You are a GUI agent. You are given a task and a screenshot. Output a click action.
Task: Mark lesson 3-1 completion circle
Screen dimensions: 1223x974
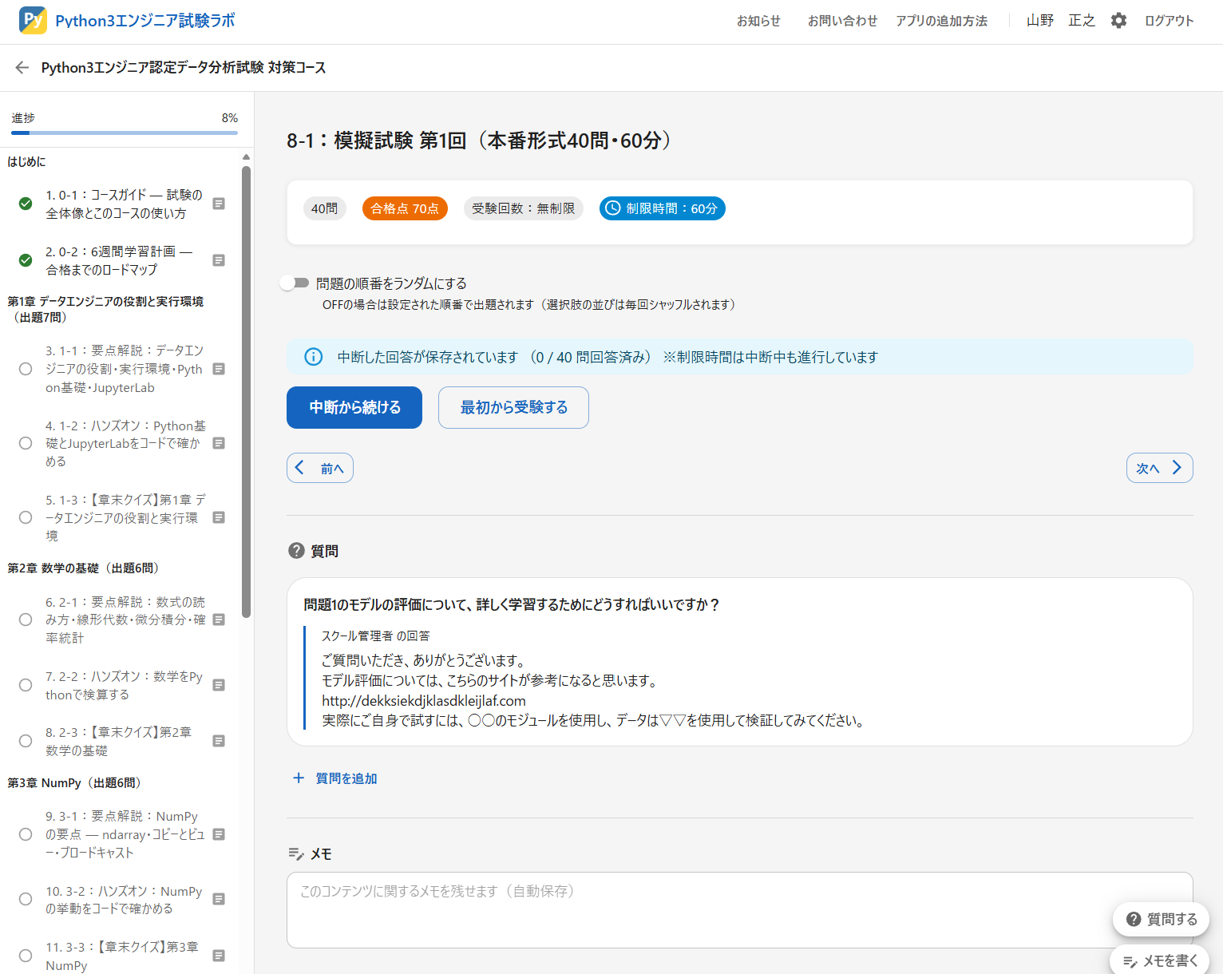[26, 834]
